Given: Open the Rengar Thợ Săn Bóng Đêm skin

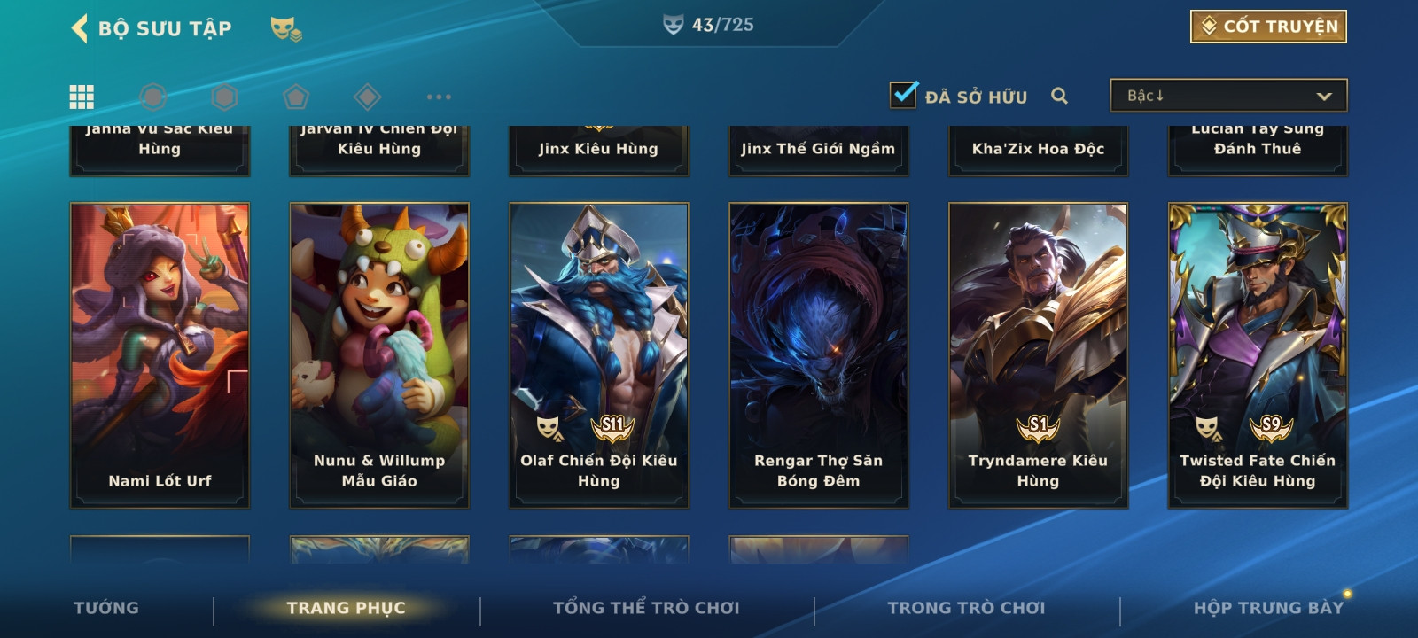Looking at the screenshot, I should (x=818, y=355).
